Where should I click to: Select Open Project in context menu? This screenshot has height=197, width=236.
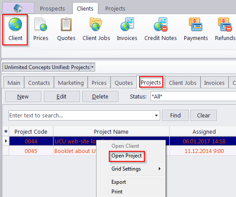[x=127, y=156]
